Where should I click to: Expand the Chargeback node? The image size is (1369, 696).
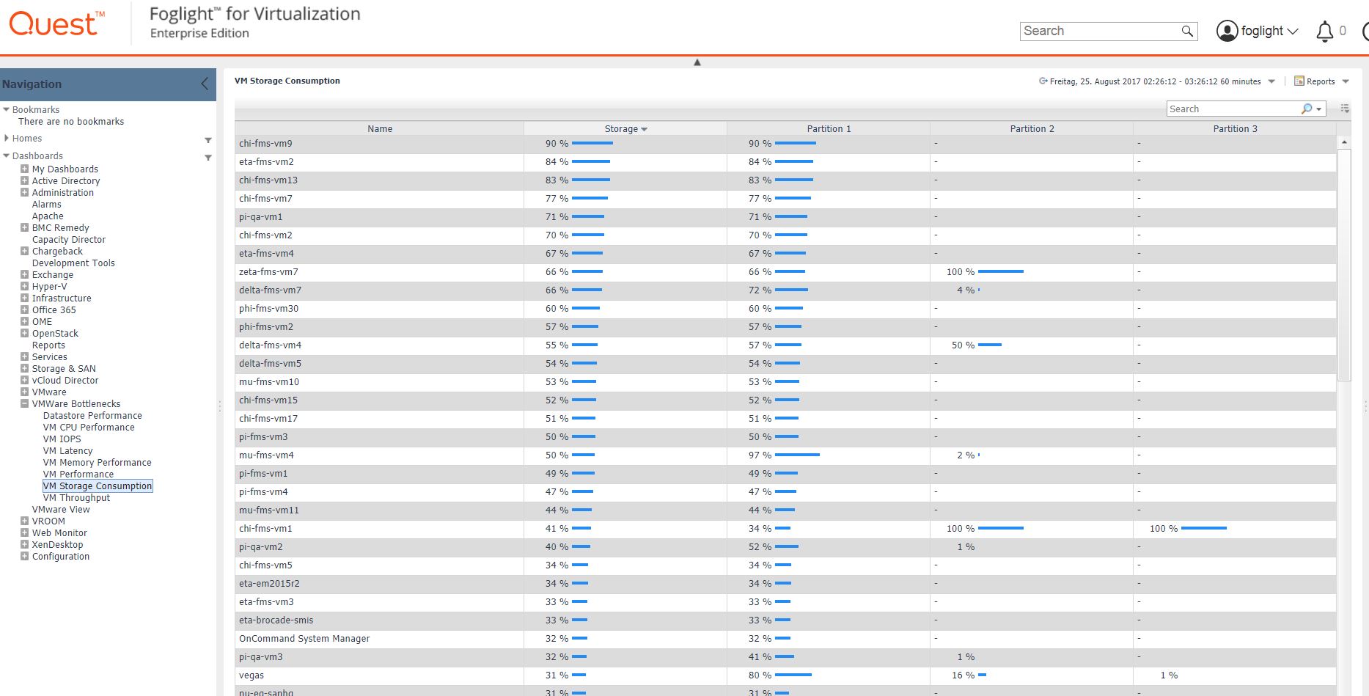point(24,251)
